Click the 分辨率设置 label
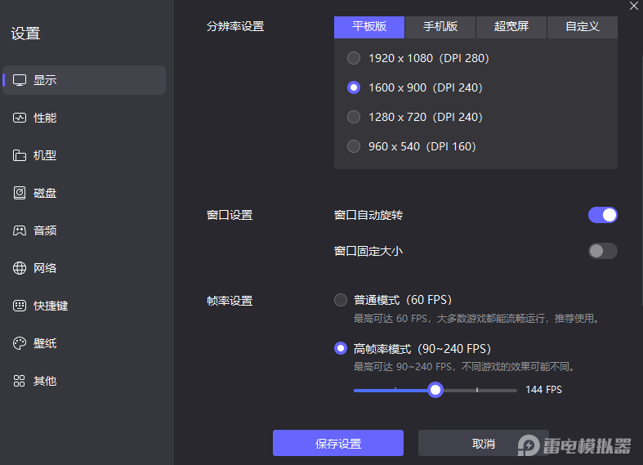Viewport: 643px width, 465px height. point(235,27)
